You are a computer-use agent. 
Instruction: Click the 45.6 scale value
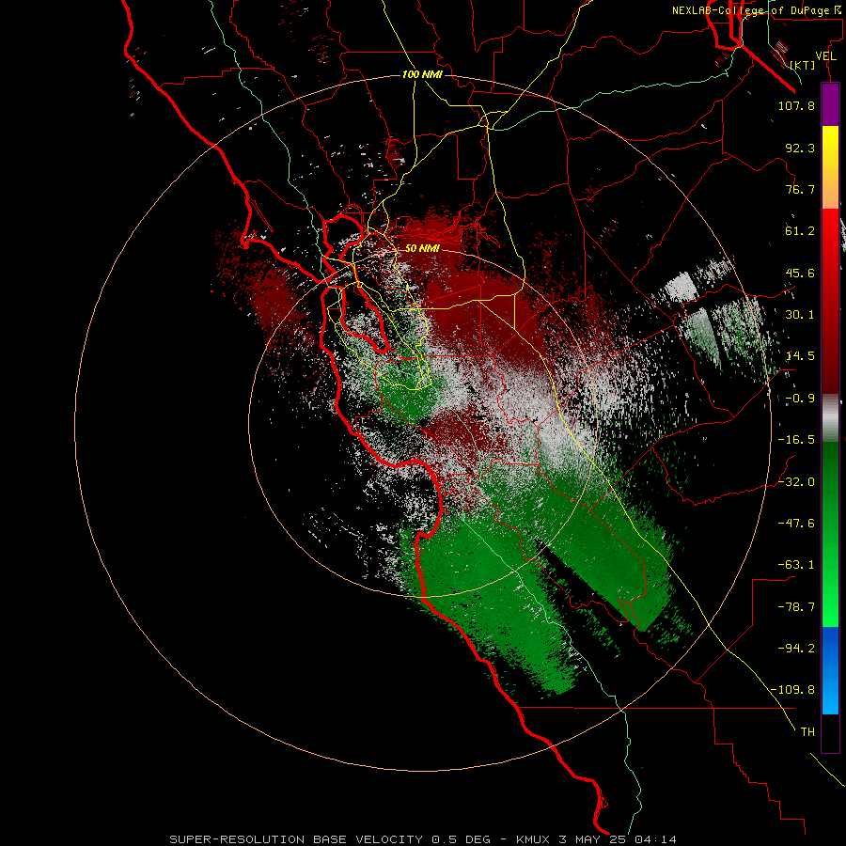800,273
